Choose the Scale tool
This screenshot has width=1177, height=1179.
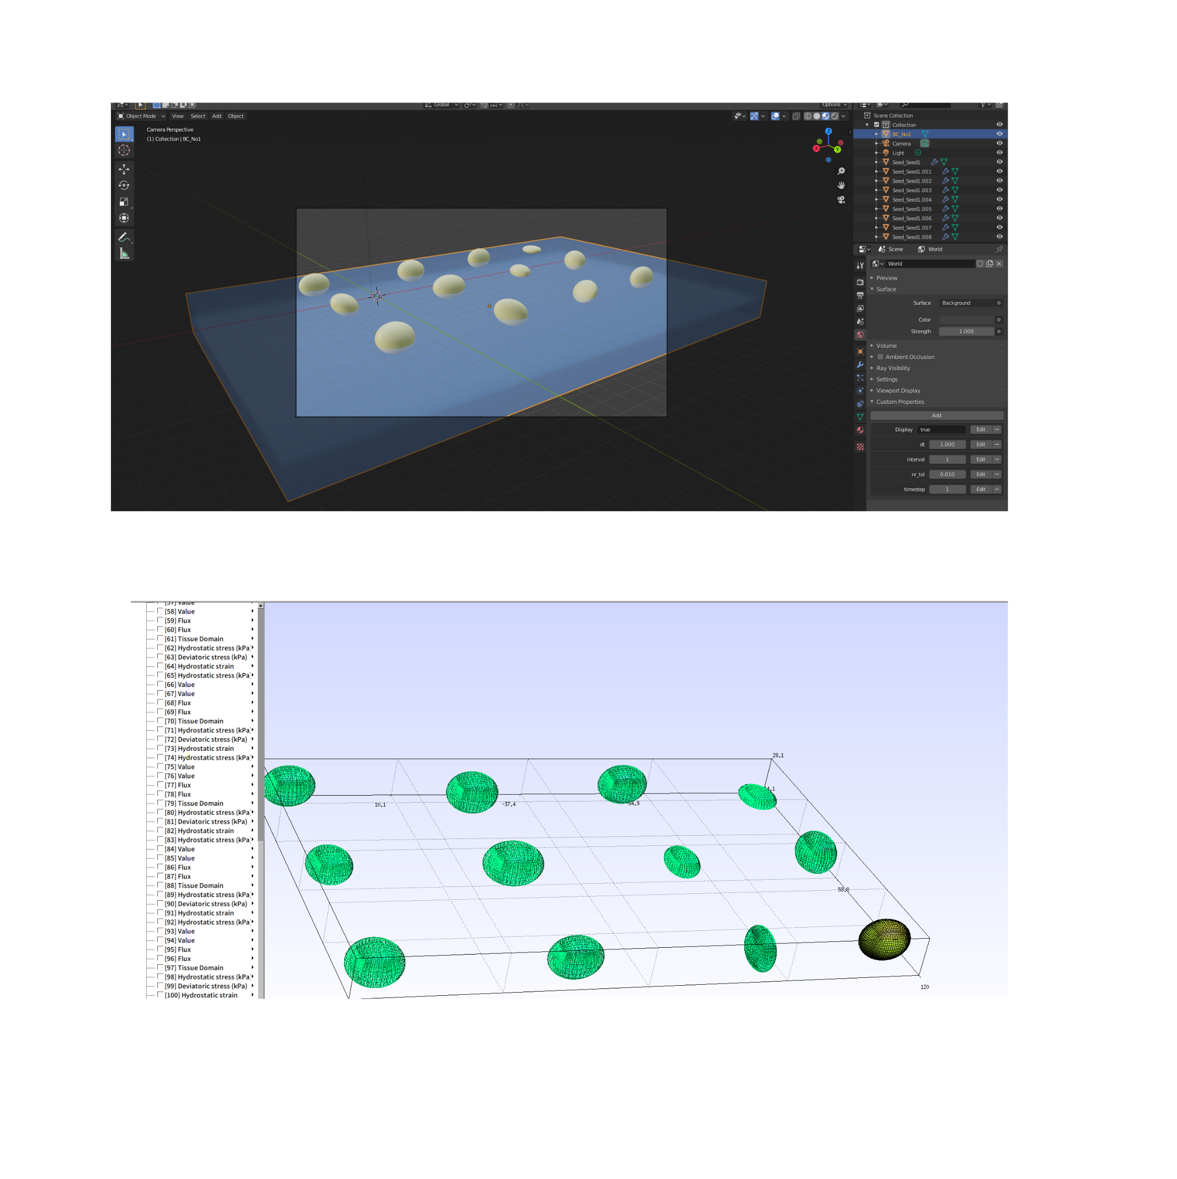(124, 202)
